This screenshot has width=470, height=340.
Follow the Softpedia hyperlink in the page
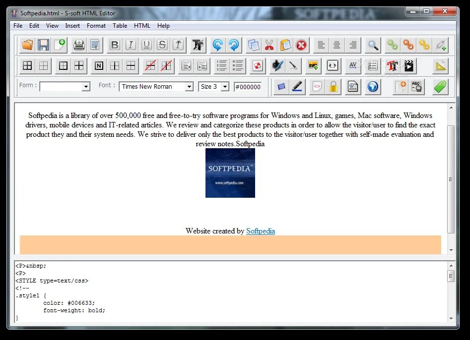[261, 231]
